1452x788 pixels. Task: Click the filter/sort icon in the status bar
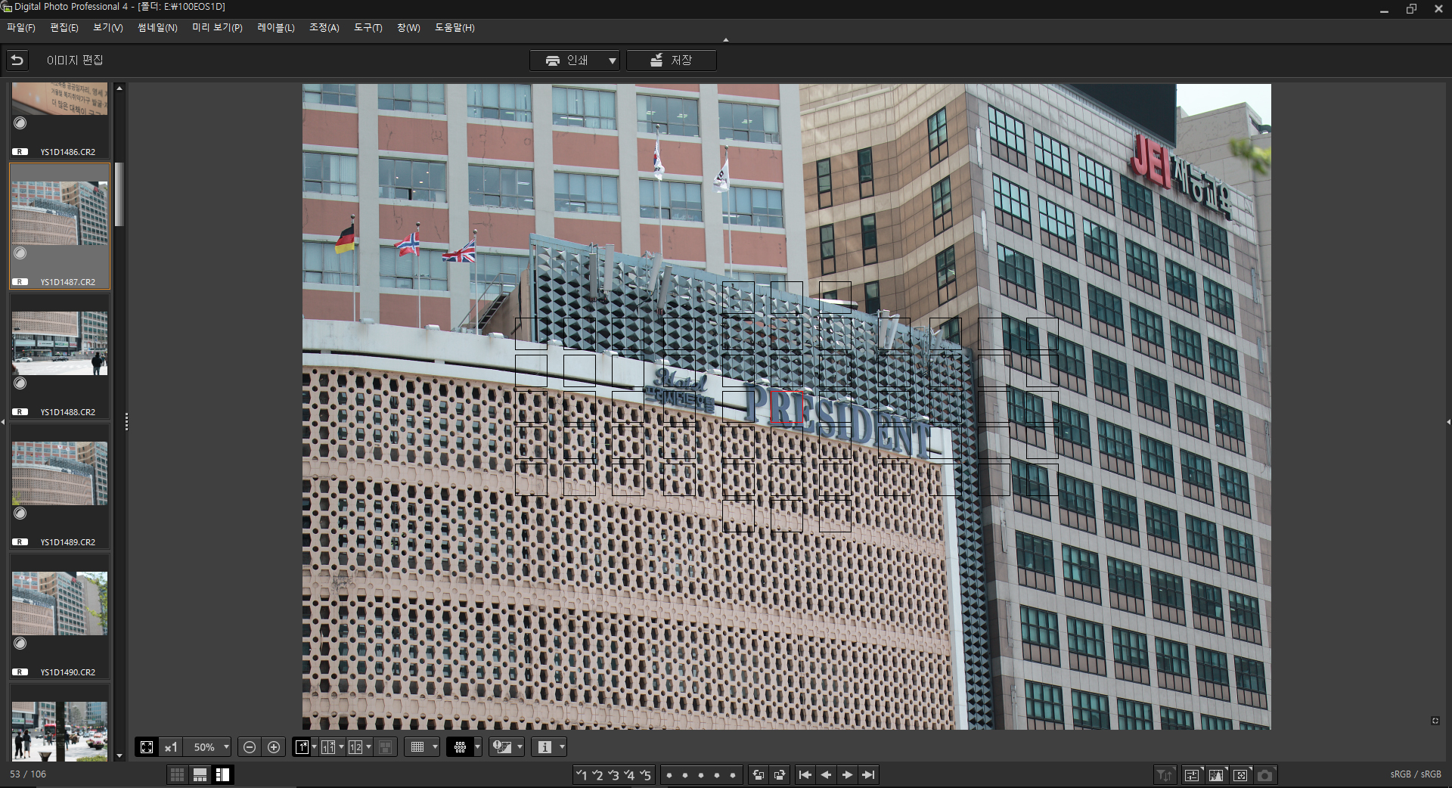[x=1165, y=774]
